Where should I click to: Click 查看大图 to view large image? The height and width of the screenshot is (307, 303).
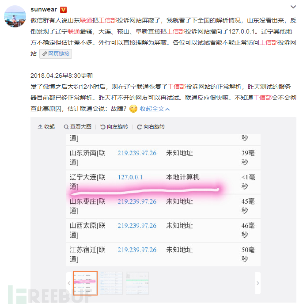78,127
